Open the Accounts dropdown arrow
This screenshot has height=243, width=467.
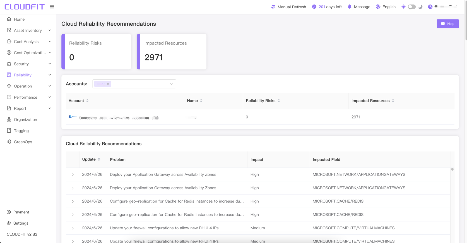coord(171,84)
